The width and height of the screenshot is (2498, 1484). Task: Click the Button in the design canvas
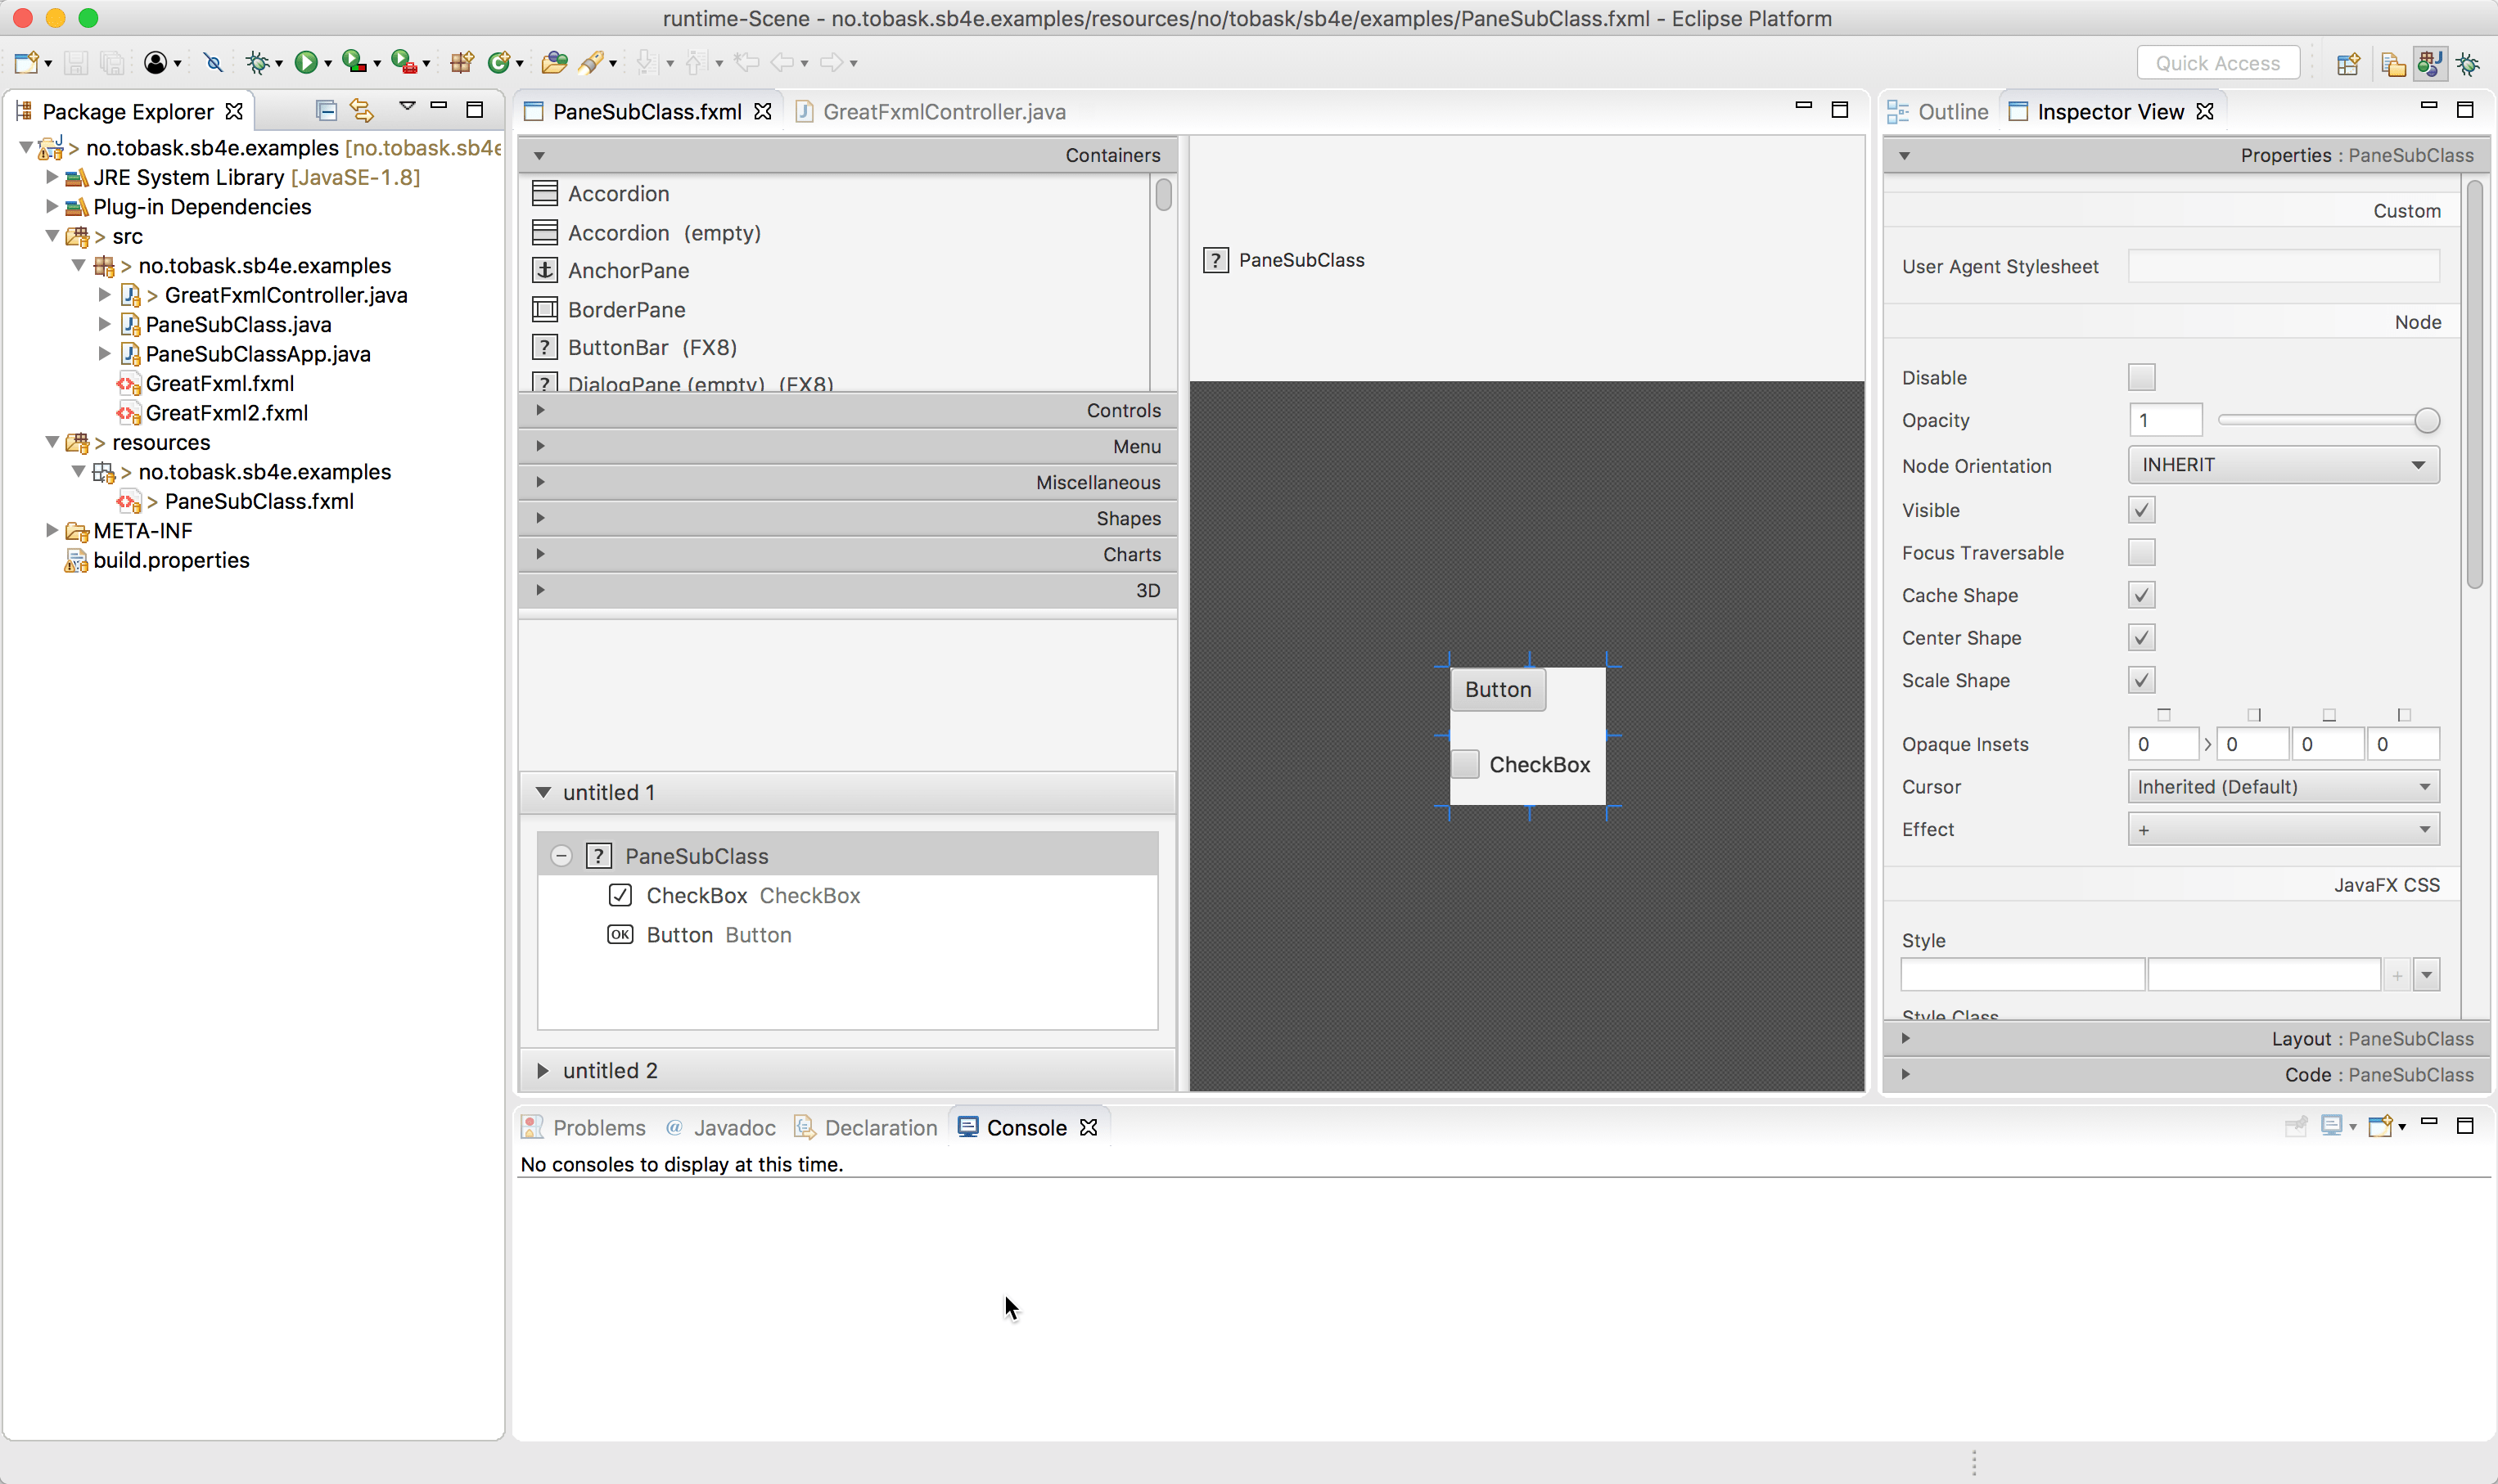click(x=1497, y=690)
